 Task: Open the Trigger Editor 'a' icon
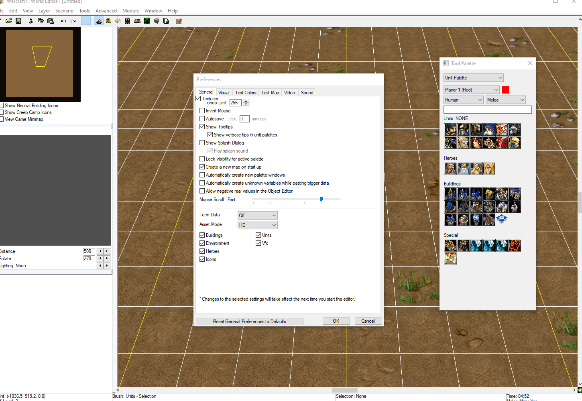click(x=108, y=21)
